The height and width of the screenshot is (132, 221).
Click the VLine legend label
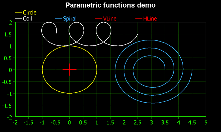click(110, 19)
